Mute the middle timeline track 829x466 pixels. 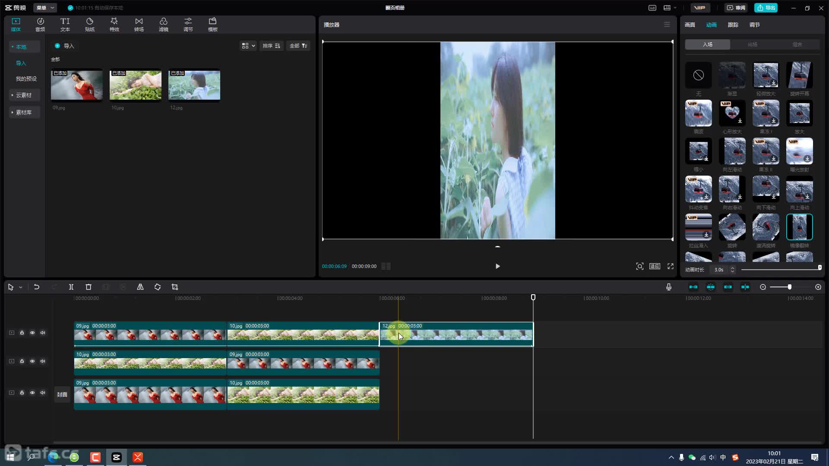tap(43, 361)
